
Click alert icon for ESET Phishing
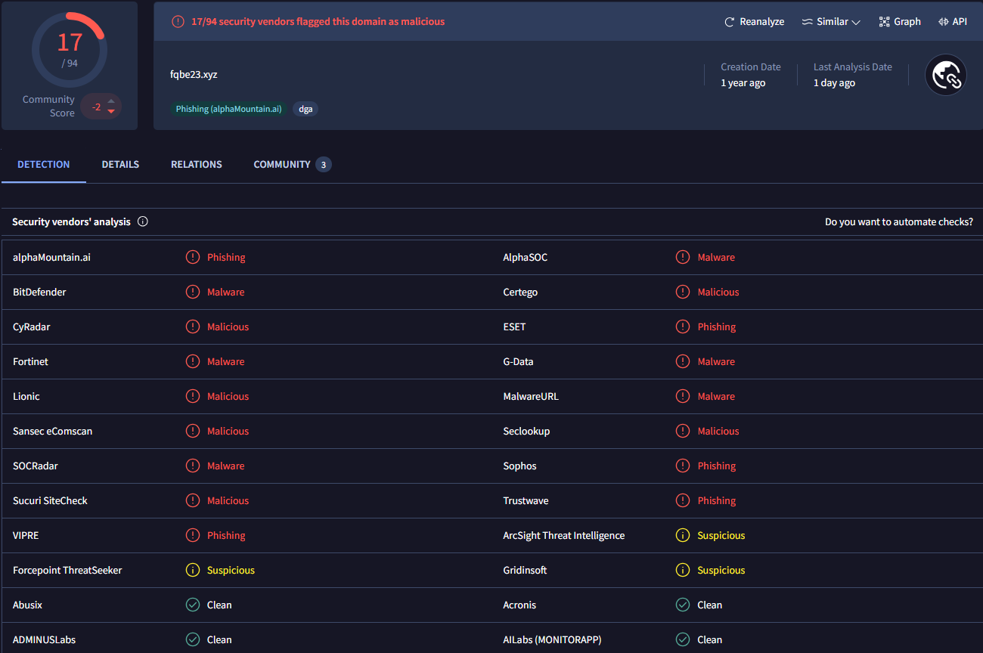683,326
